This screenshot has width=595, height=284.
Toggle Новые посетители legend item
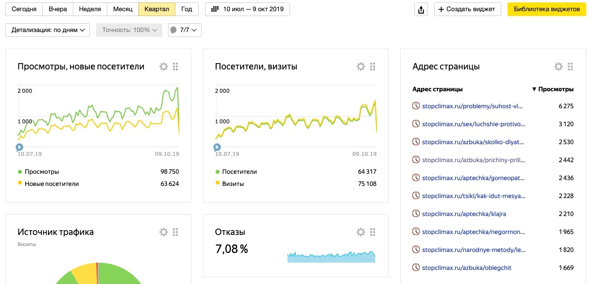(51, 184)
